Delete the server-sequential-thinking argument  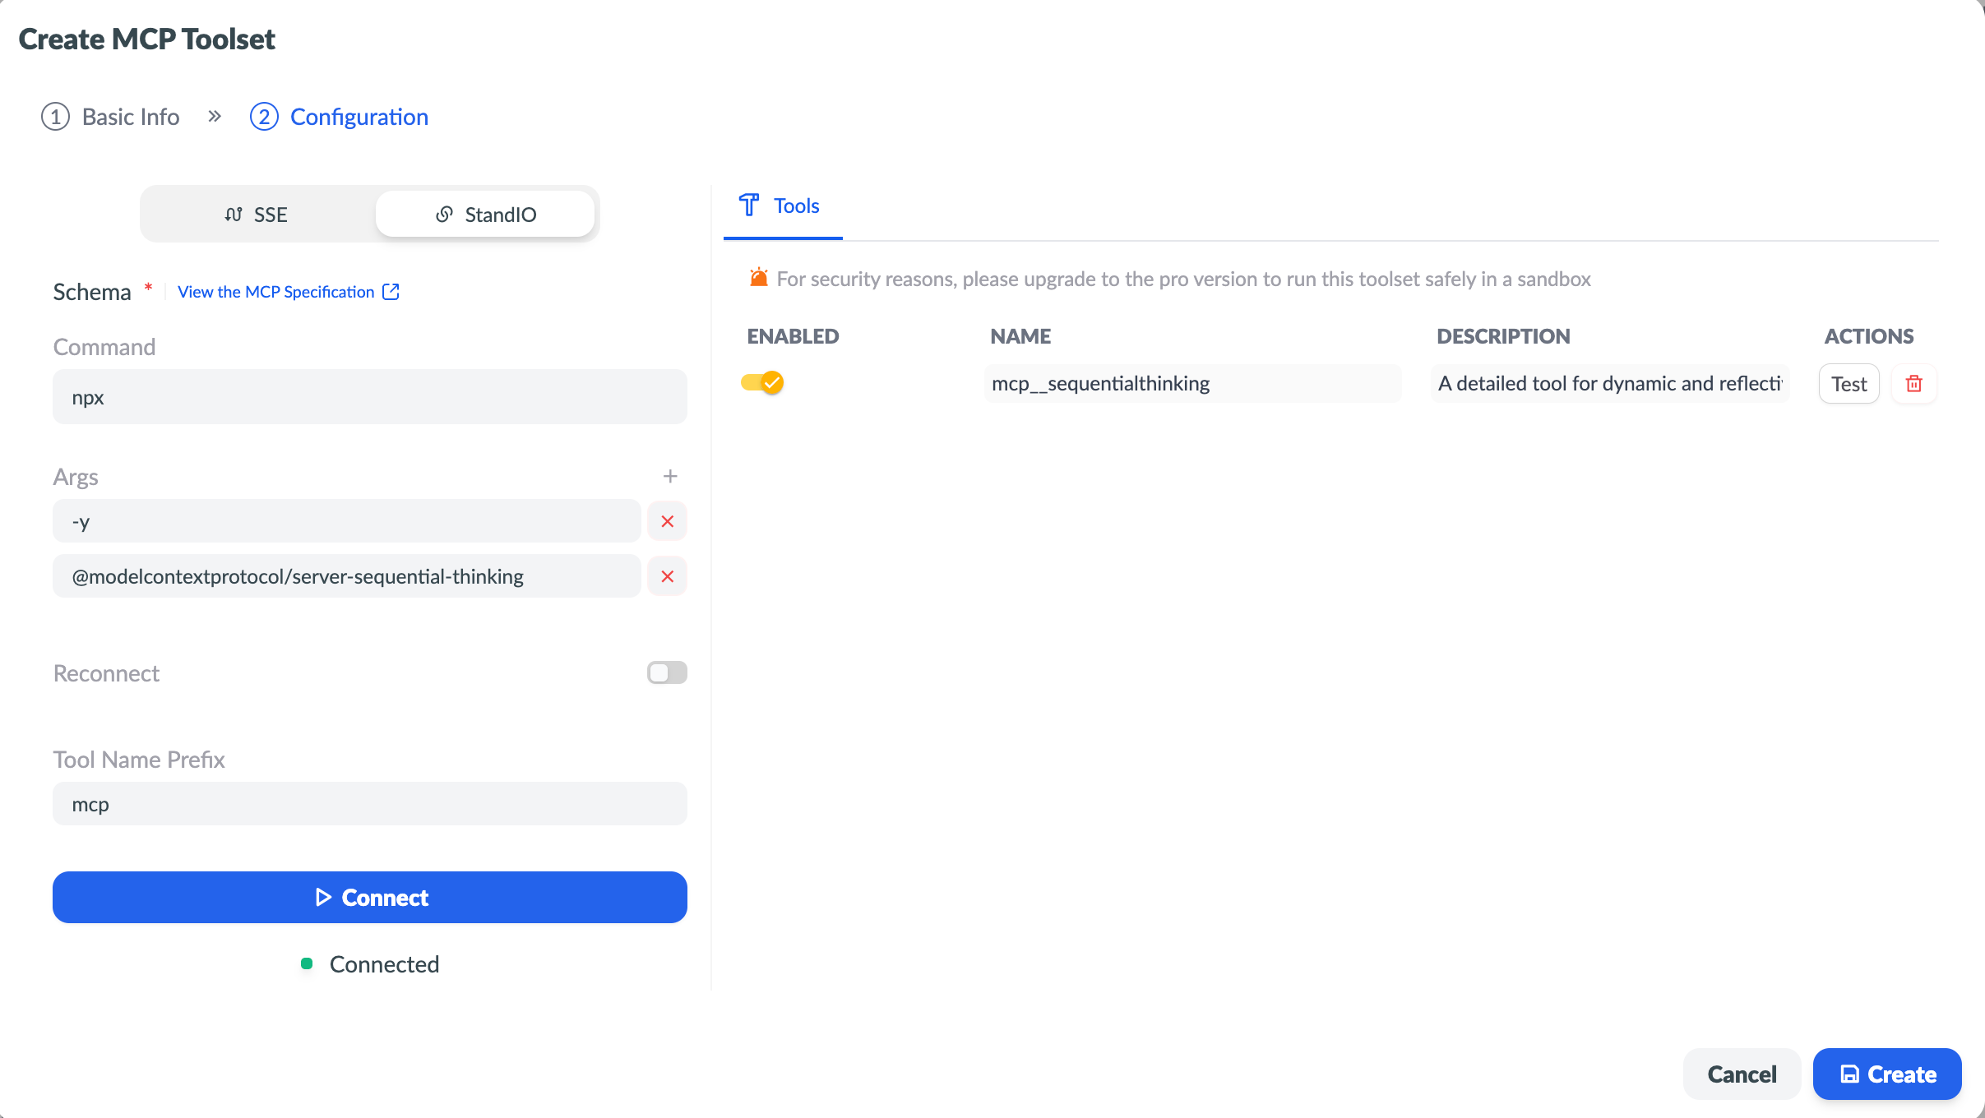pos(667,576)
